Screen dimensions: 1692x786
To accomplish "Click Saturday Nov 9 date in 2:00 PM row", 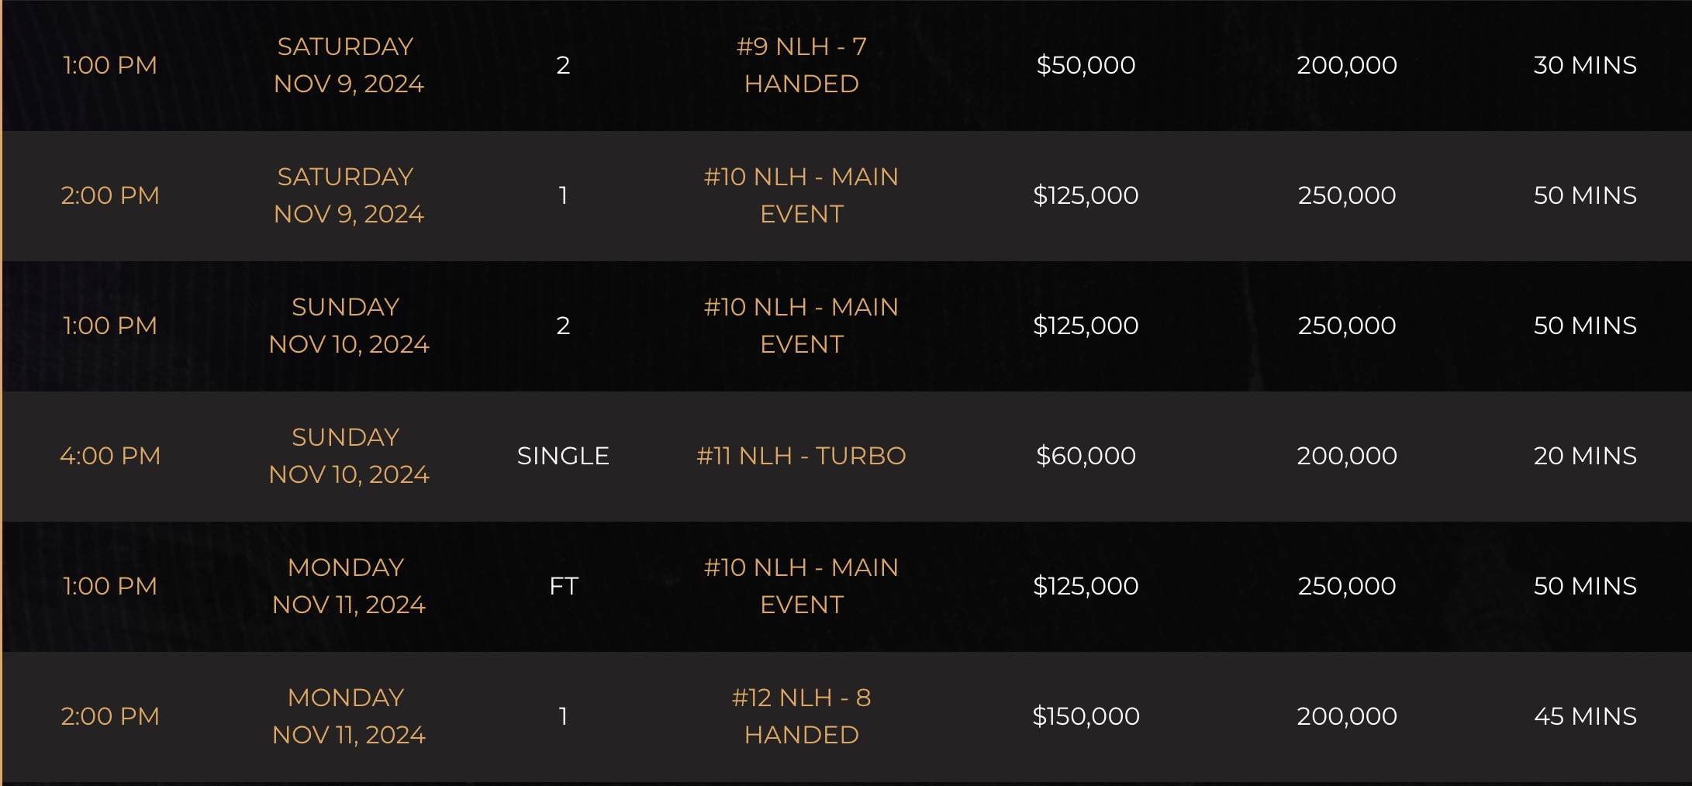I will (x=348, y=195).
